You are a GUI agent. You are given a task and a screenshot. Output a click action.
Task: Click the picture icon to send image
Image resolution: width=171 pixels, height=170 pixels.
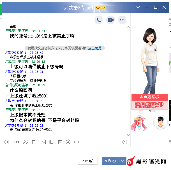(x=43, y=142)
